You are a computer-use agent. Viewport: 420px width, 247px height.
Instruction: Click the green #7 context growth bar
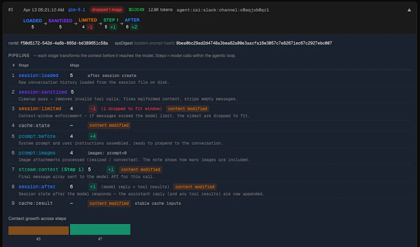coord(100,229)
